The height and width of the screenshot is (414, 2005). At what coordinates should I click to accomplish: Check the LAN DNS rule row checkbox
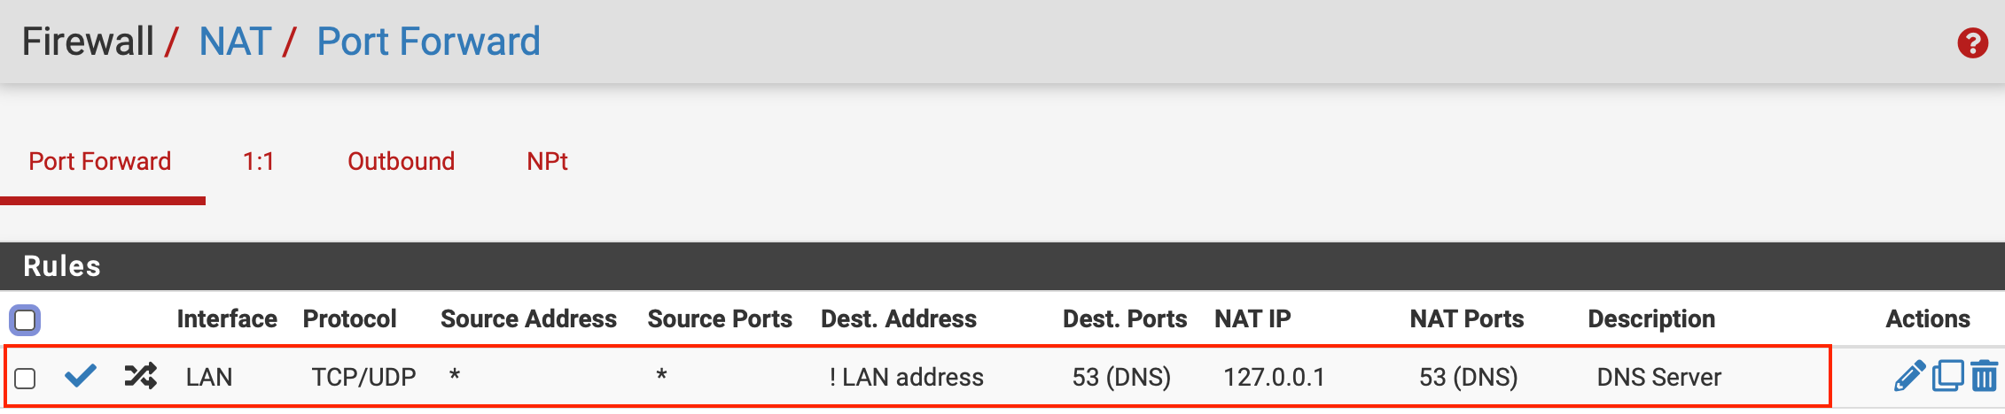pos(25,378)
